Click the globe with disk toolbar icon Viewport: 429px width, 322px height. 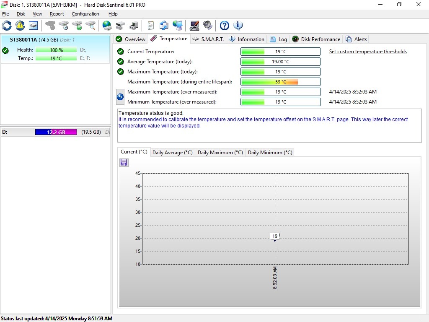pyautogui.click(x=107, y=26)
